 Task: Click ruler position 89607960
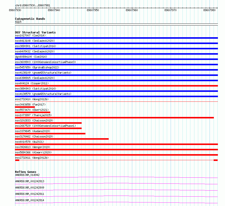(132, 10)
